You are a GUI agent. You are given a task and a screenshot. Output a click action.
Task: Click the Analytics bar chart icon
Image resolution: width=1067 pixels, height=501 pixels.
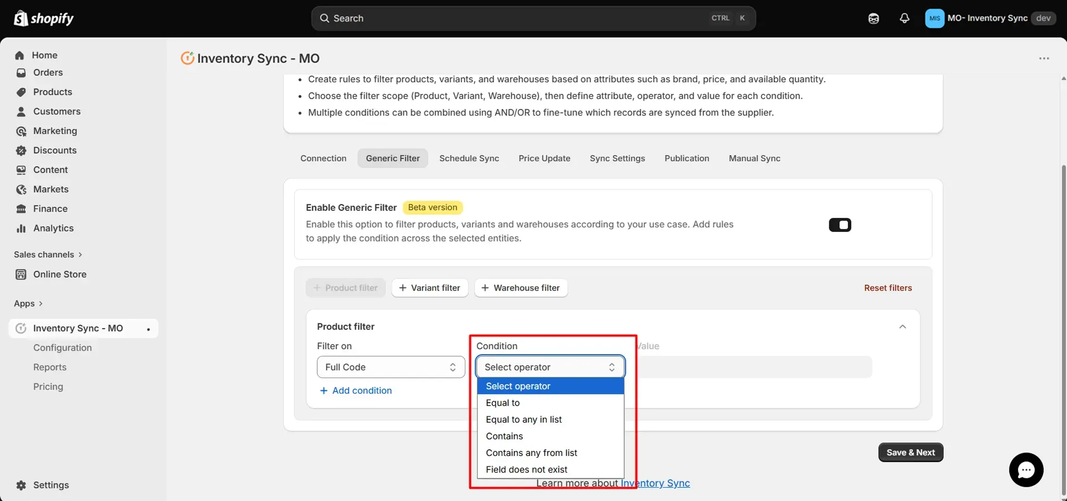[21, 229]
